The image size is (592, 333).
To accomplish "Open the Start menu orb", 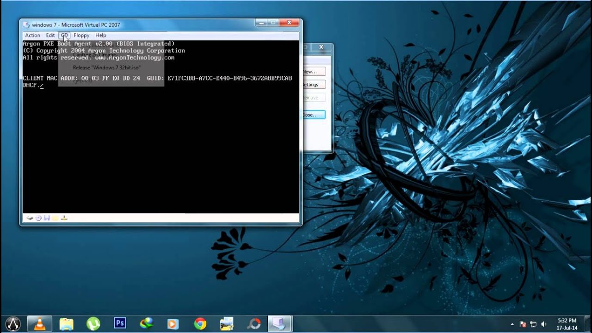I will pyautogui.click(x=12, y=323).
